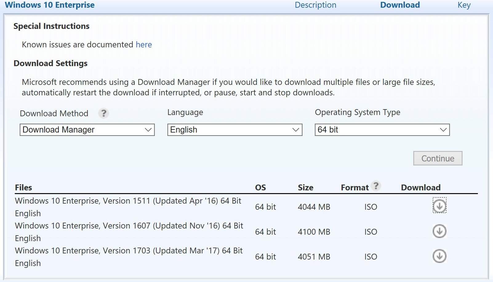The image size is (493, 282).
Task: Click the Format column header
Action: pyautogui.click(x=355, y=188)
